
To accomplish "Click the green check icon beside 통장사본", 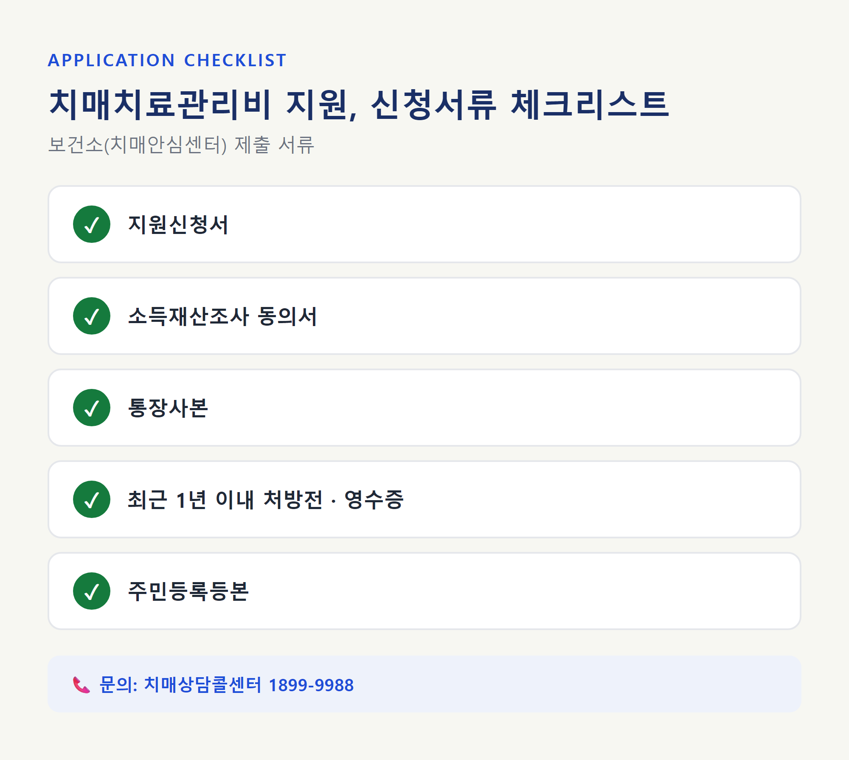I will (92, 408).
